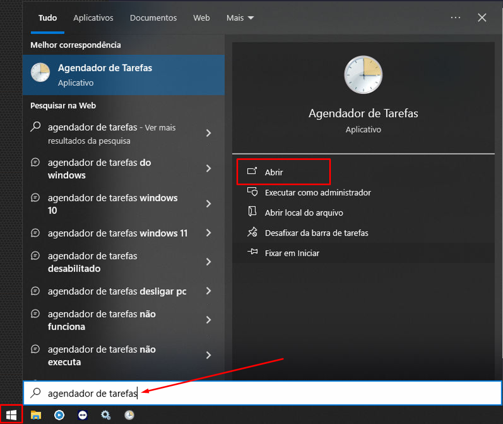Select the Agendador de Tarefas best match result
The width and height of the screenshot is (503, 424).
[x=123, y=75]
